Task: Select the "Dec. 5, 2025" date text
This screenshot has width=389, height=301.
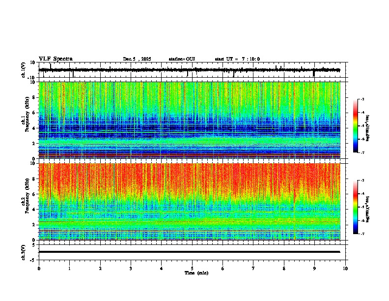Action: (137, 59)
